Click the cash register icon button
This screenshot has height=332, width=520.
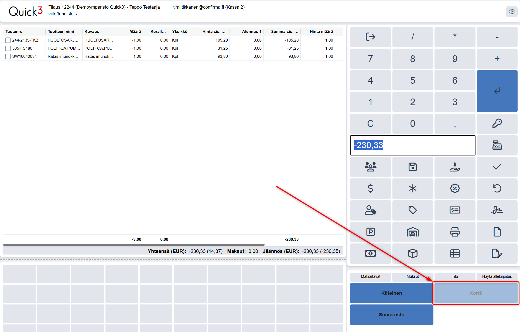[x=497, y=145]
